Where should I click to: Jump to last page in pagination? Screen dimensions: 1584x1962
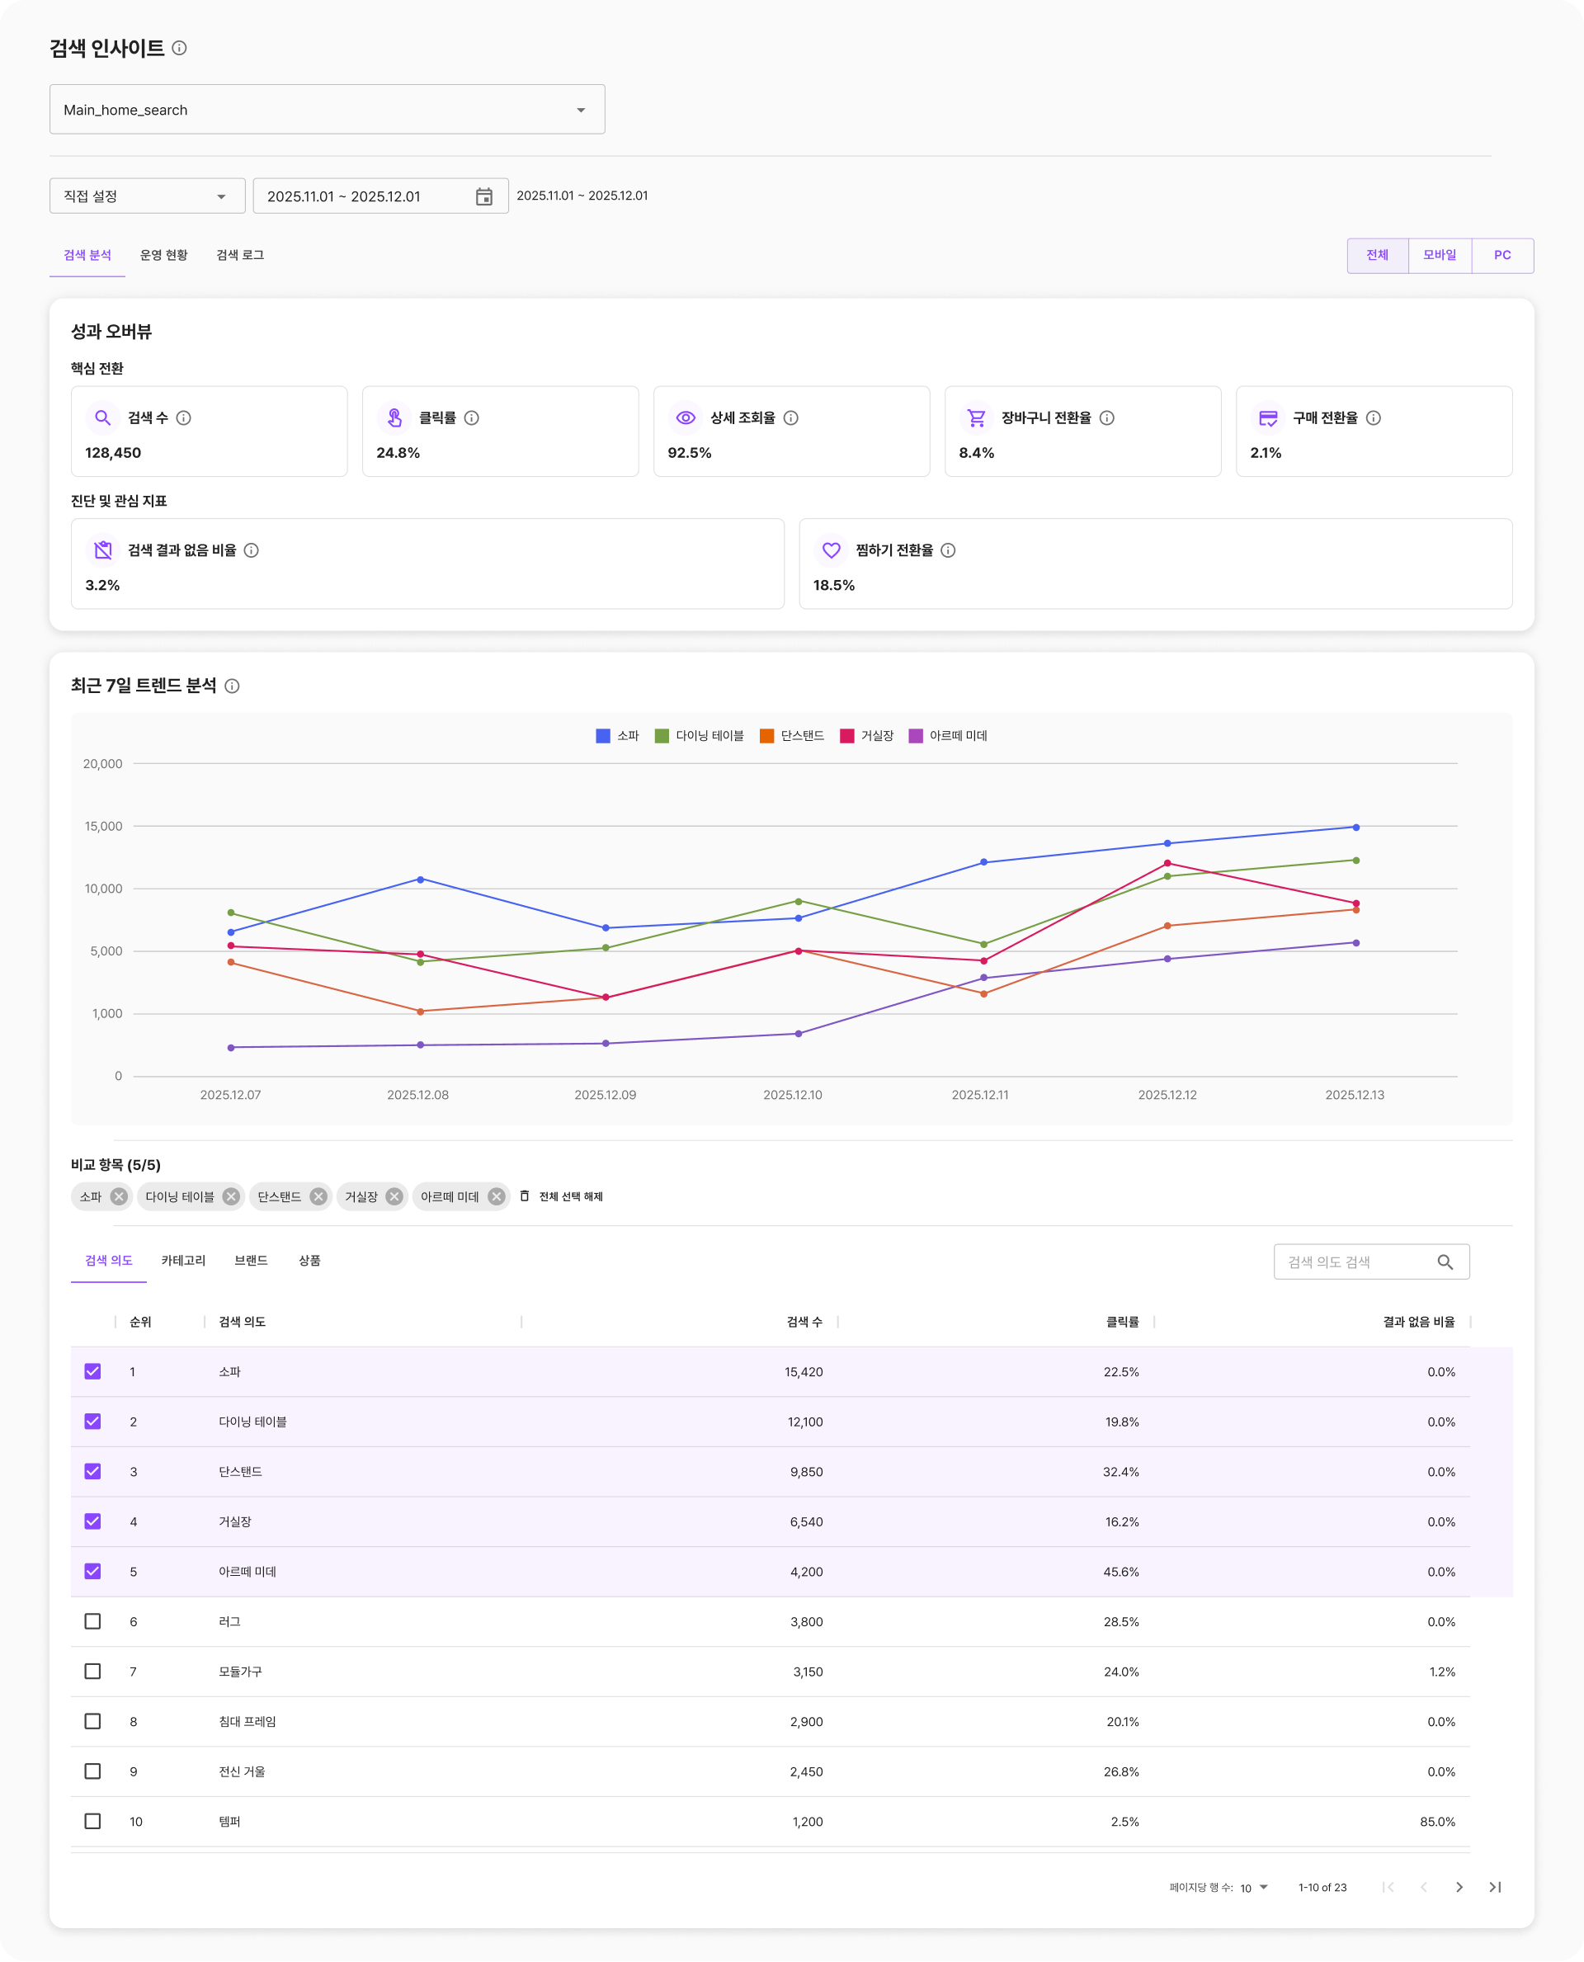tap(1495, 1887)
